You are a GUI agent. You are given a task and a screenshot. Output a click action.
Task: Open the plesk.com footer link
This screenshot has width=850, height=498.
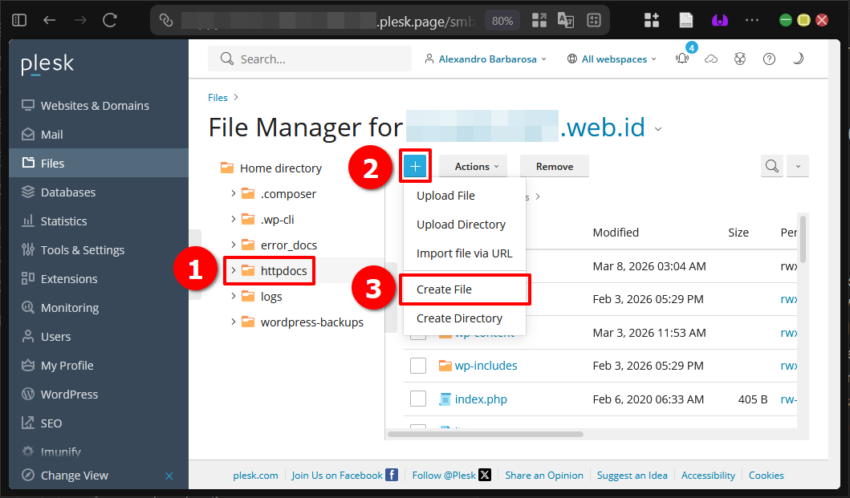click(x=255, y=476)
